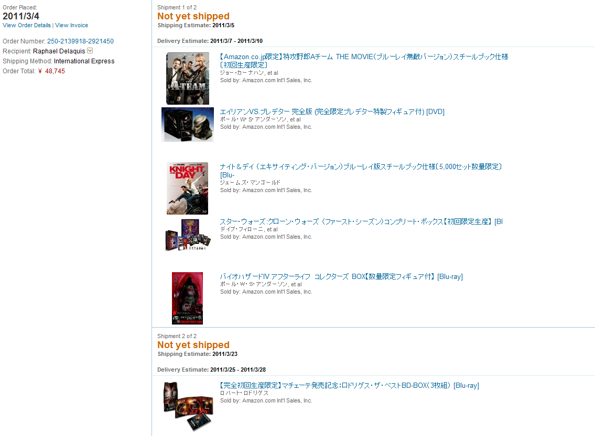Open the Machete Rodriguez BD-BOX thumbnail

point(188,407)
